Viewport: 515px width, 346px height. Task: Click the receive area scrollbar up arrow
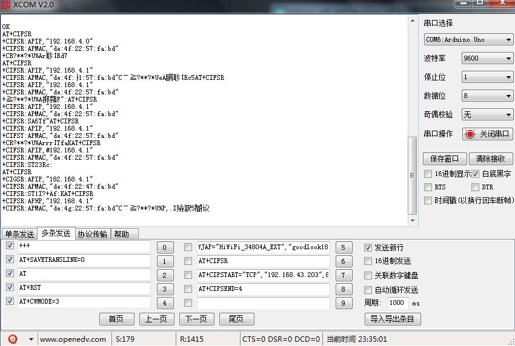point(413,21)
